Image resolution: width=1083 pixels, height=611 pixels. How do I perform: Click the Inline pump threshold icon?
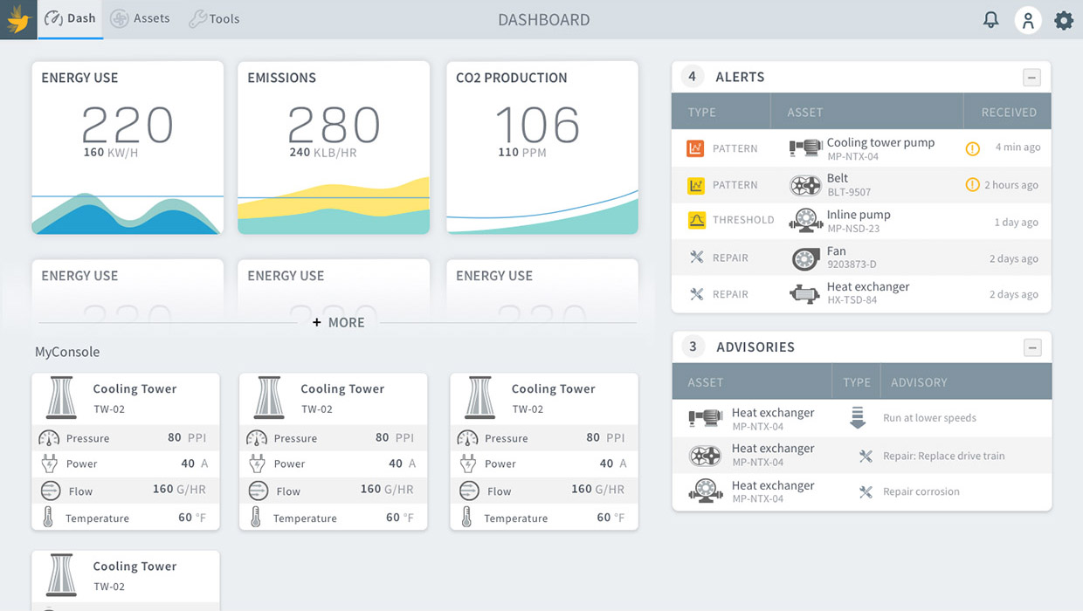pos(696,221)
